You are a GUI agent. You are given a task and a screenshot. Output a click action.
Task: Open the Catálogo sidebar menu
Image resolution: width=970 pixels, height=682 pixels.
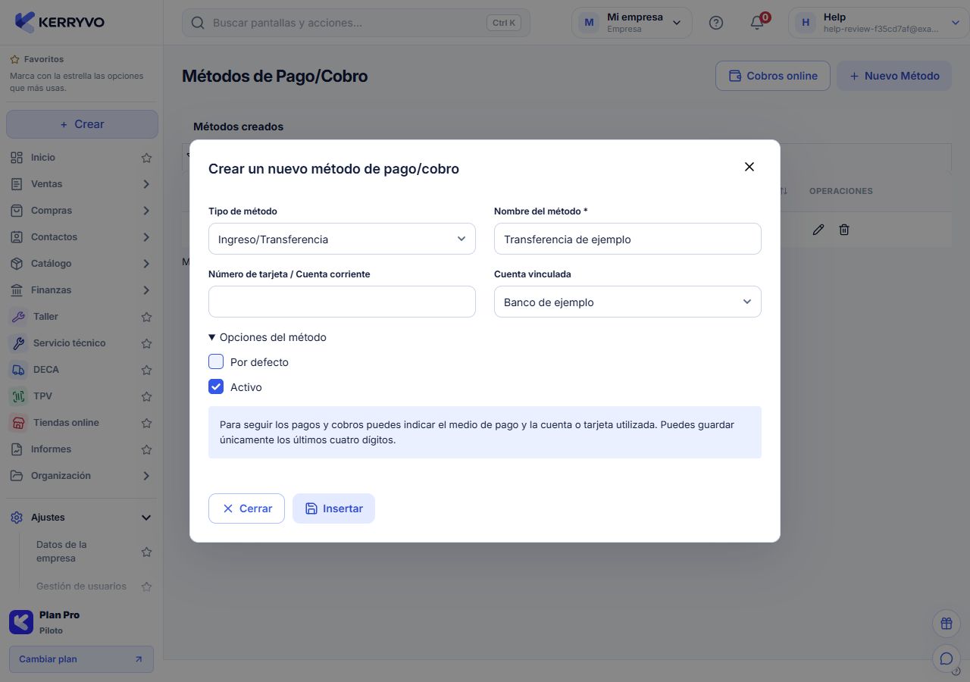81,264
